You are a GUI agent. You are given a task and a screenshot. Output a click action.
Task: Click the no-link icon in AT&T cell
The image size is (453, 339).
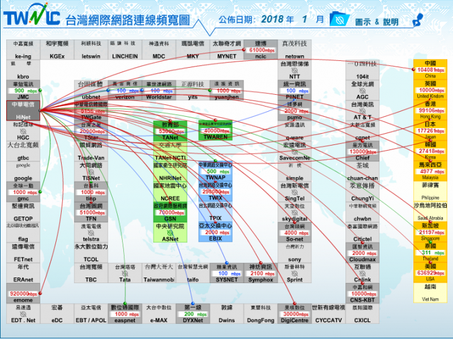362,110
